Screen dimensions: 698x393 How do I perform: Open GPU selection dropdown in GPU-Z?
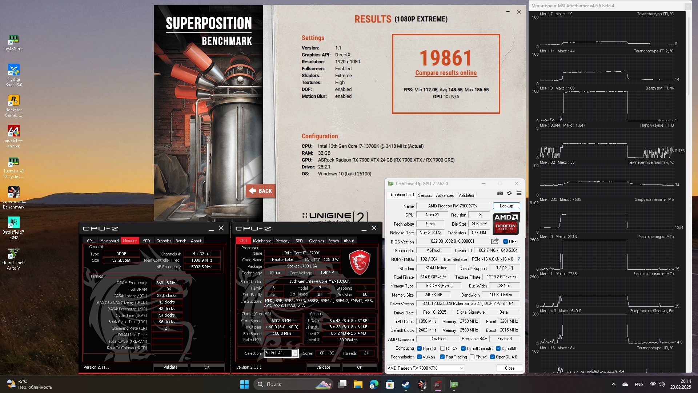pyautogui.click(x=426, y=368)
